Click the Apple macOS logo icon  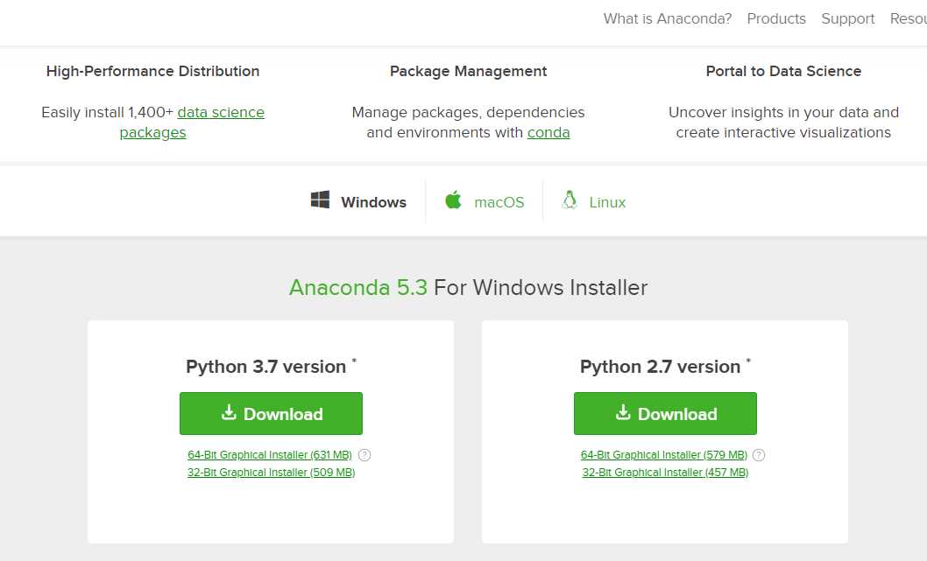pos(454,200)
